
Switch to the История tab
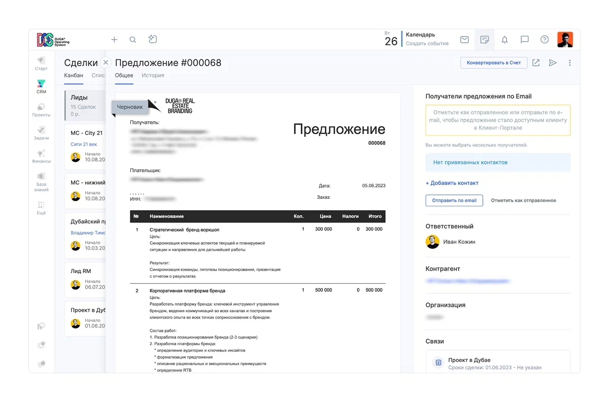coord(153,76)
